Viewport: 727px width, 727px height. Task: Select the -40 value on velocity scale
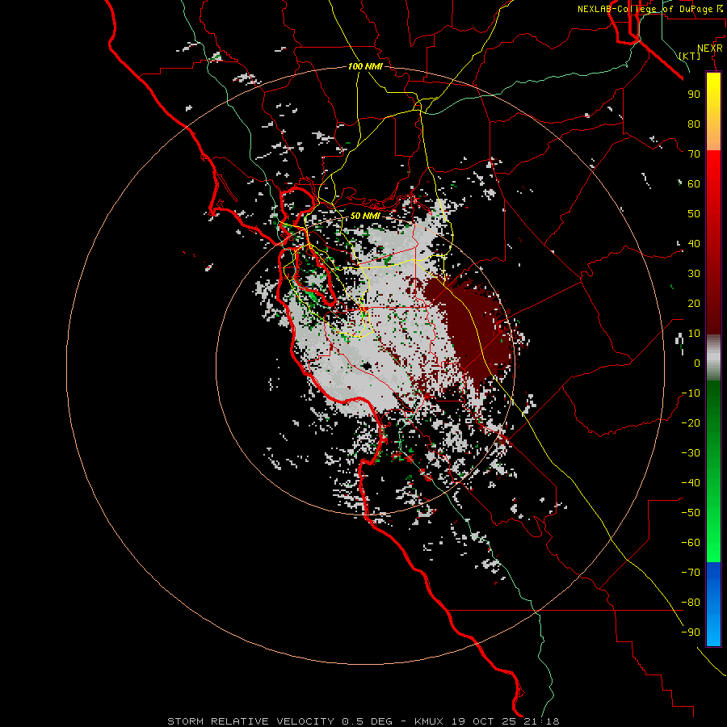pyautogui.click(x=691, y=483)
